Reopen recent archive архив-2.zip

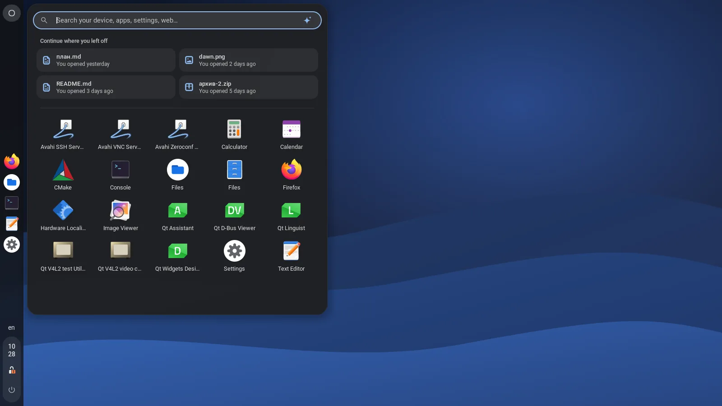click(x=249, y=87)
